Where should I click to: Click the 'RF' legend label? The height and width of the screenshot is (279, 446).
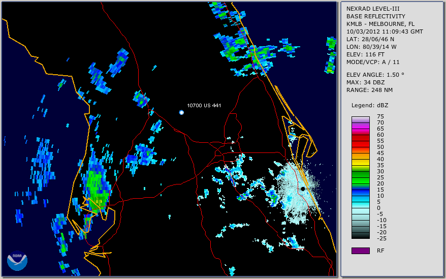pos(380,251)
